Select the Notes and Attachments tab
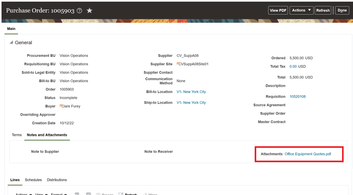The image size is (353, 195). [x=47, y=135]
